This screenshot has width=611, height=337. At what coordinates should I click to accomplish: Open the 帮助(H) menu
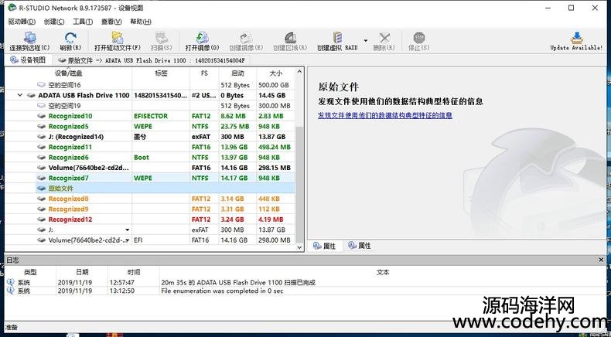(x=141, y=22)
